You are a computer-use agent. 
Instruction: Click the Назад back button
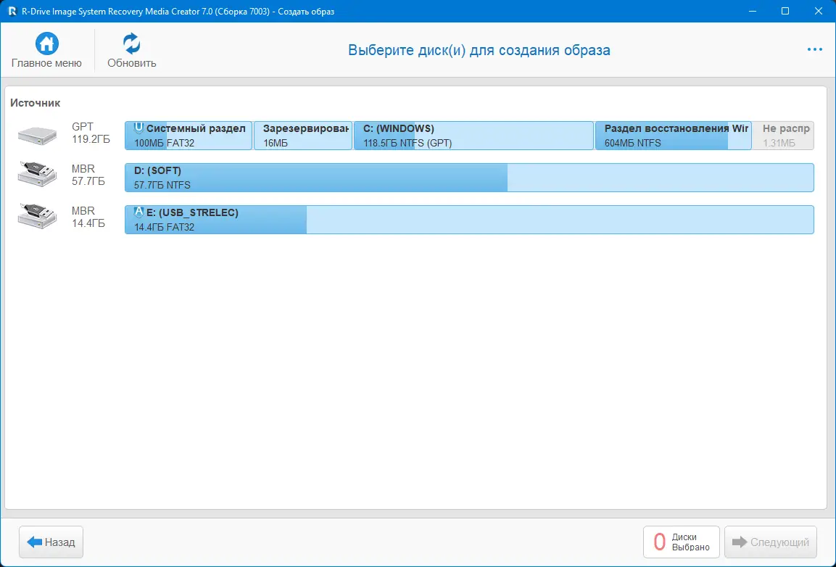(x=51, y=542)
